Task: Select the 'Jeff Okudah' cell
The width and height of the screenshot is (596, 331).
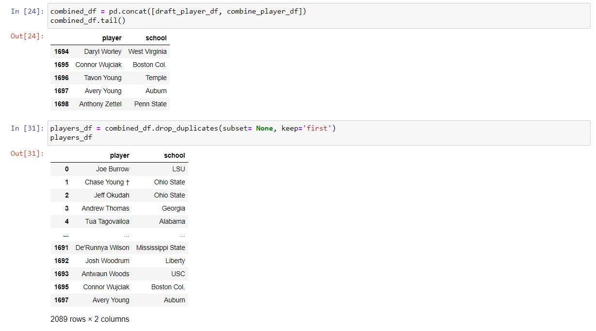Action: [x=112, y=195]
